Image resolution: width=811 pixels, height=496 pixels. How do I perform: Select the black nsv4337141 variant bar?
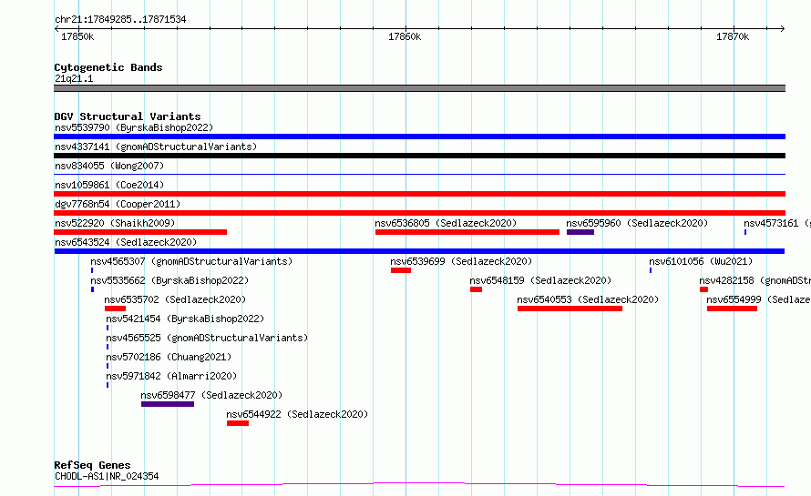[x=419, y=156]
